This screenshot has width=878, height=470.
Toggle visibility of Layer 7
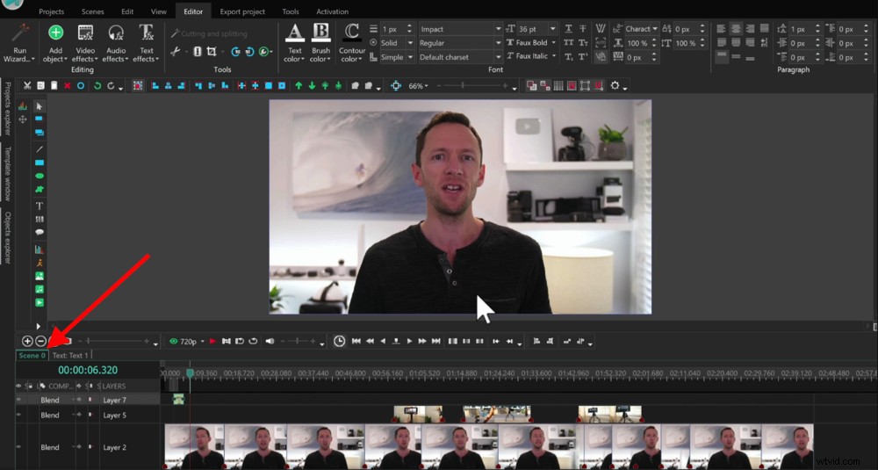(18, 400)
